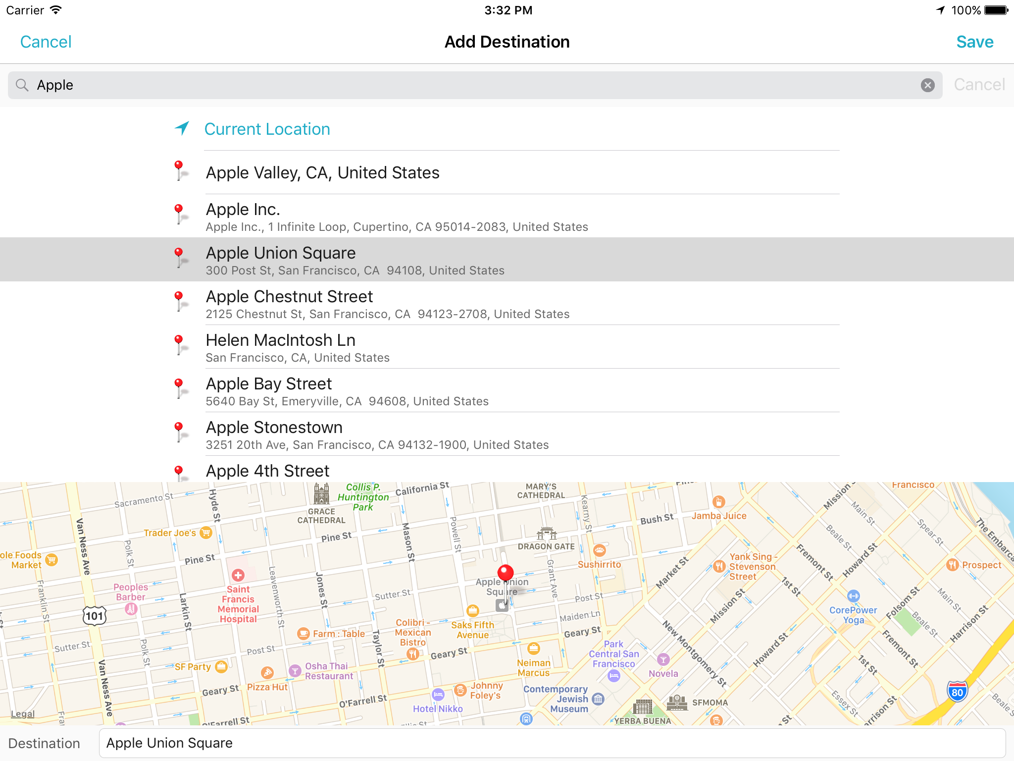The image size is (1014, 761).
Task: Choose Apple Valley, CA, United States
Action: pyautogui.click(x=507, y=172)
